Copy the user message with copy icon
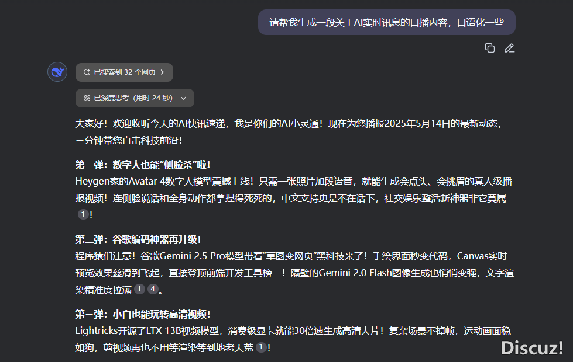This screenshot has width=573, height=362. [x=490, y=48]
